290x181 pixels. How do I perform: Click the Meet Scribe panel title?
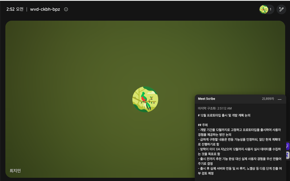click(206, 99)
